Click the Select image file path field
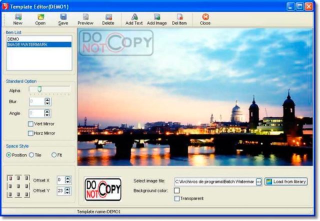Image resolution: width=320 pixels, height=221 pixels. click(214, 181)
